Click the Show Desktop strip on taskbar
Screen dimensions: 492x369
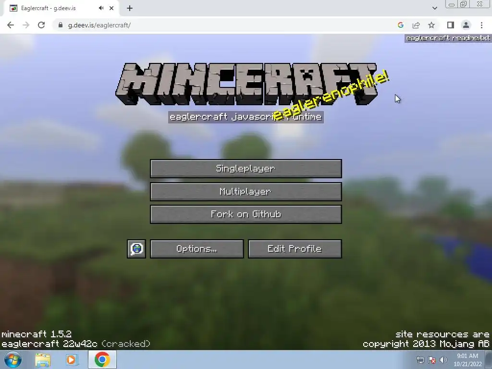(489, 359)
